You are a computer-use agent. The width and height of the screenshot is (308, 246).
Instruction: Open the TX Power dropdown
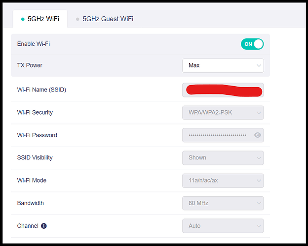point(223,65)
